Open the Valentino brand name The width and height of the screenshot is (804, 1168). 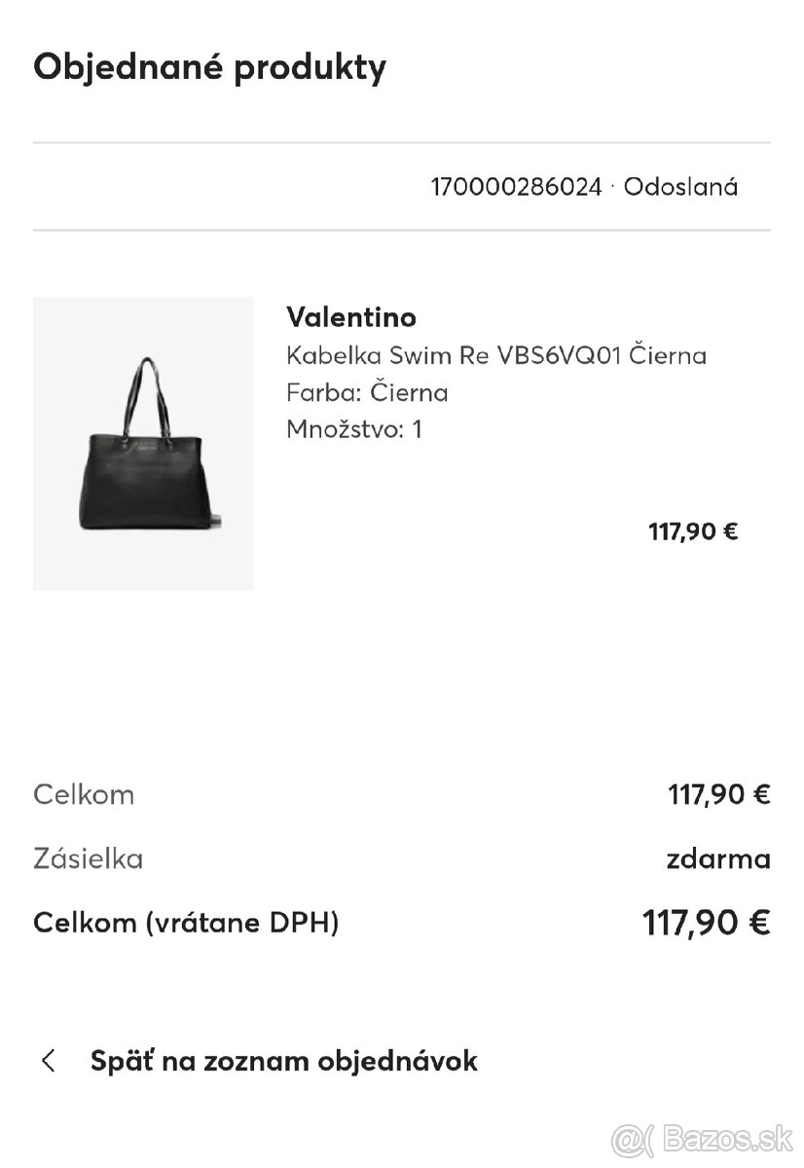click(x=351, y=317)
